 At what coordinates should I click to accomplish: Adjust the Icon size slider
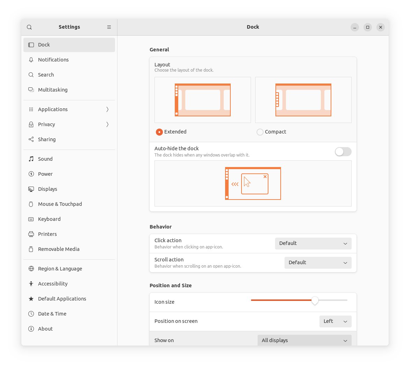pyautogui.click(x=315, y=301)
